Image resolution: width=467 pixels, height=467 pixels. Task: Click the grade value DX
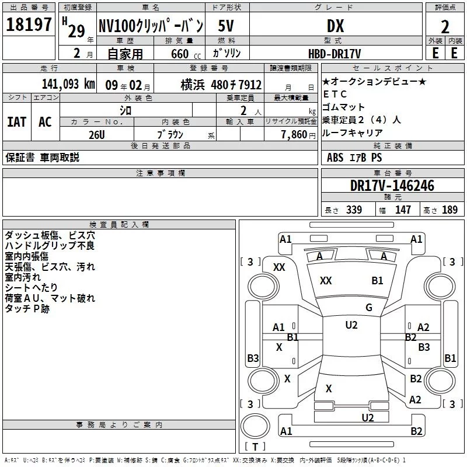point(335,26)
